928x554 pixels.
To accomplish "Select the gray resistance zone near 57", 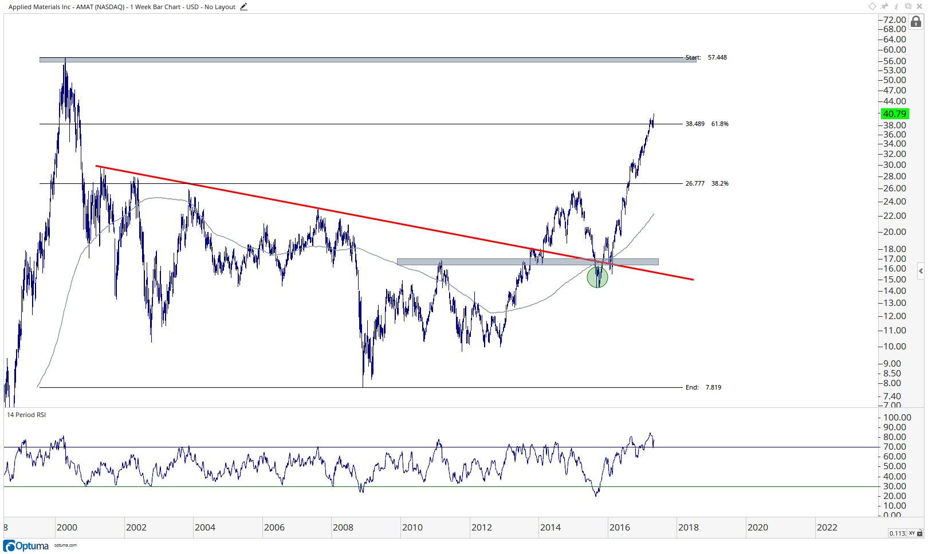I will (368, 60).
